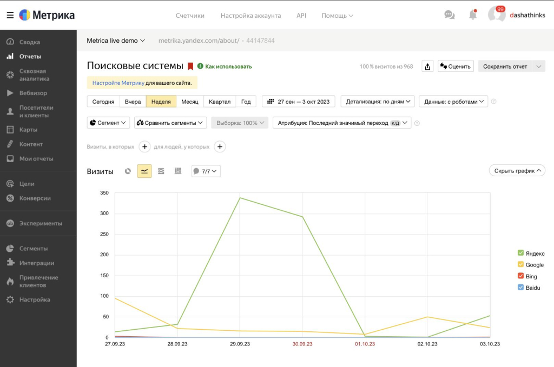554x367 pixels.
Task: Follow the Настройте Метрику link
Action: tap(118, 83)
